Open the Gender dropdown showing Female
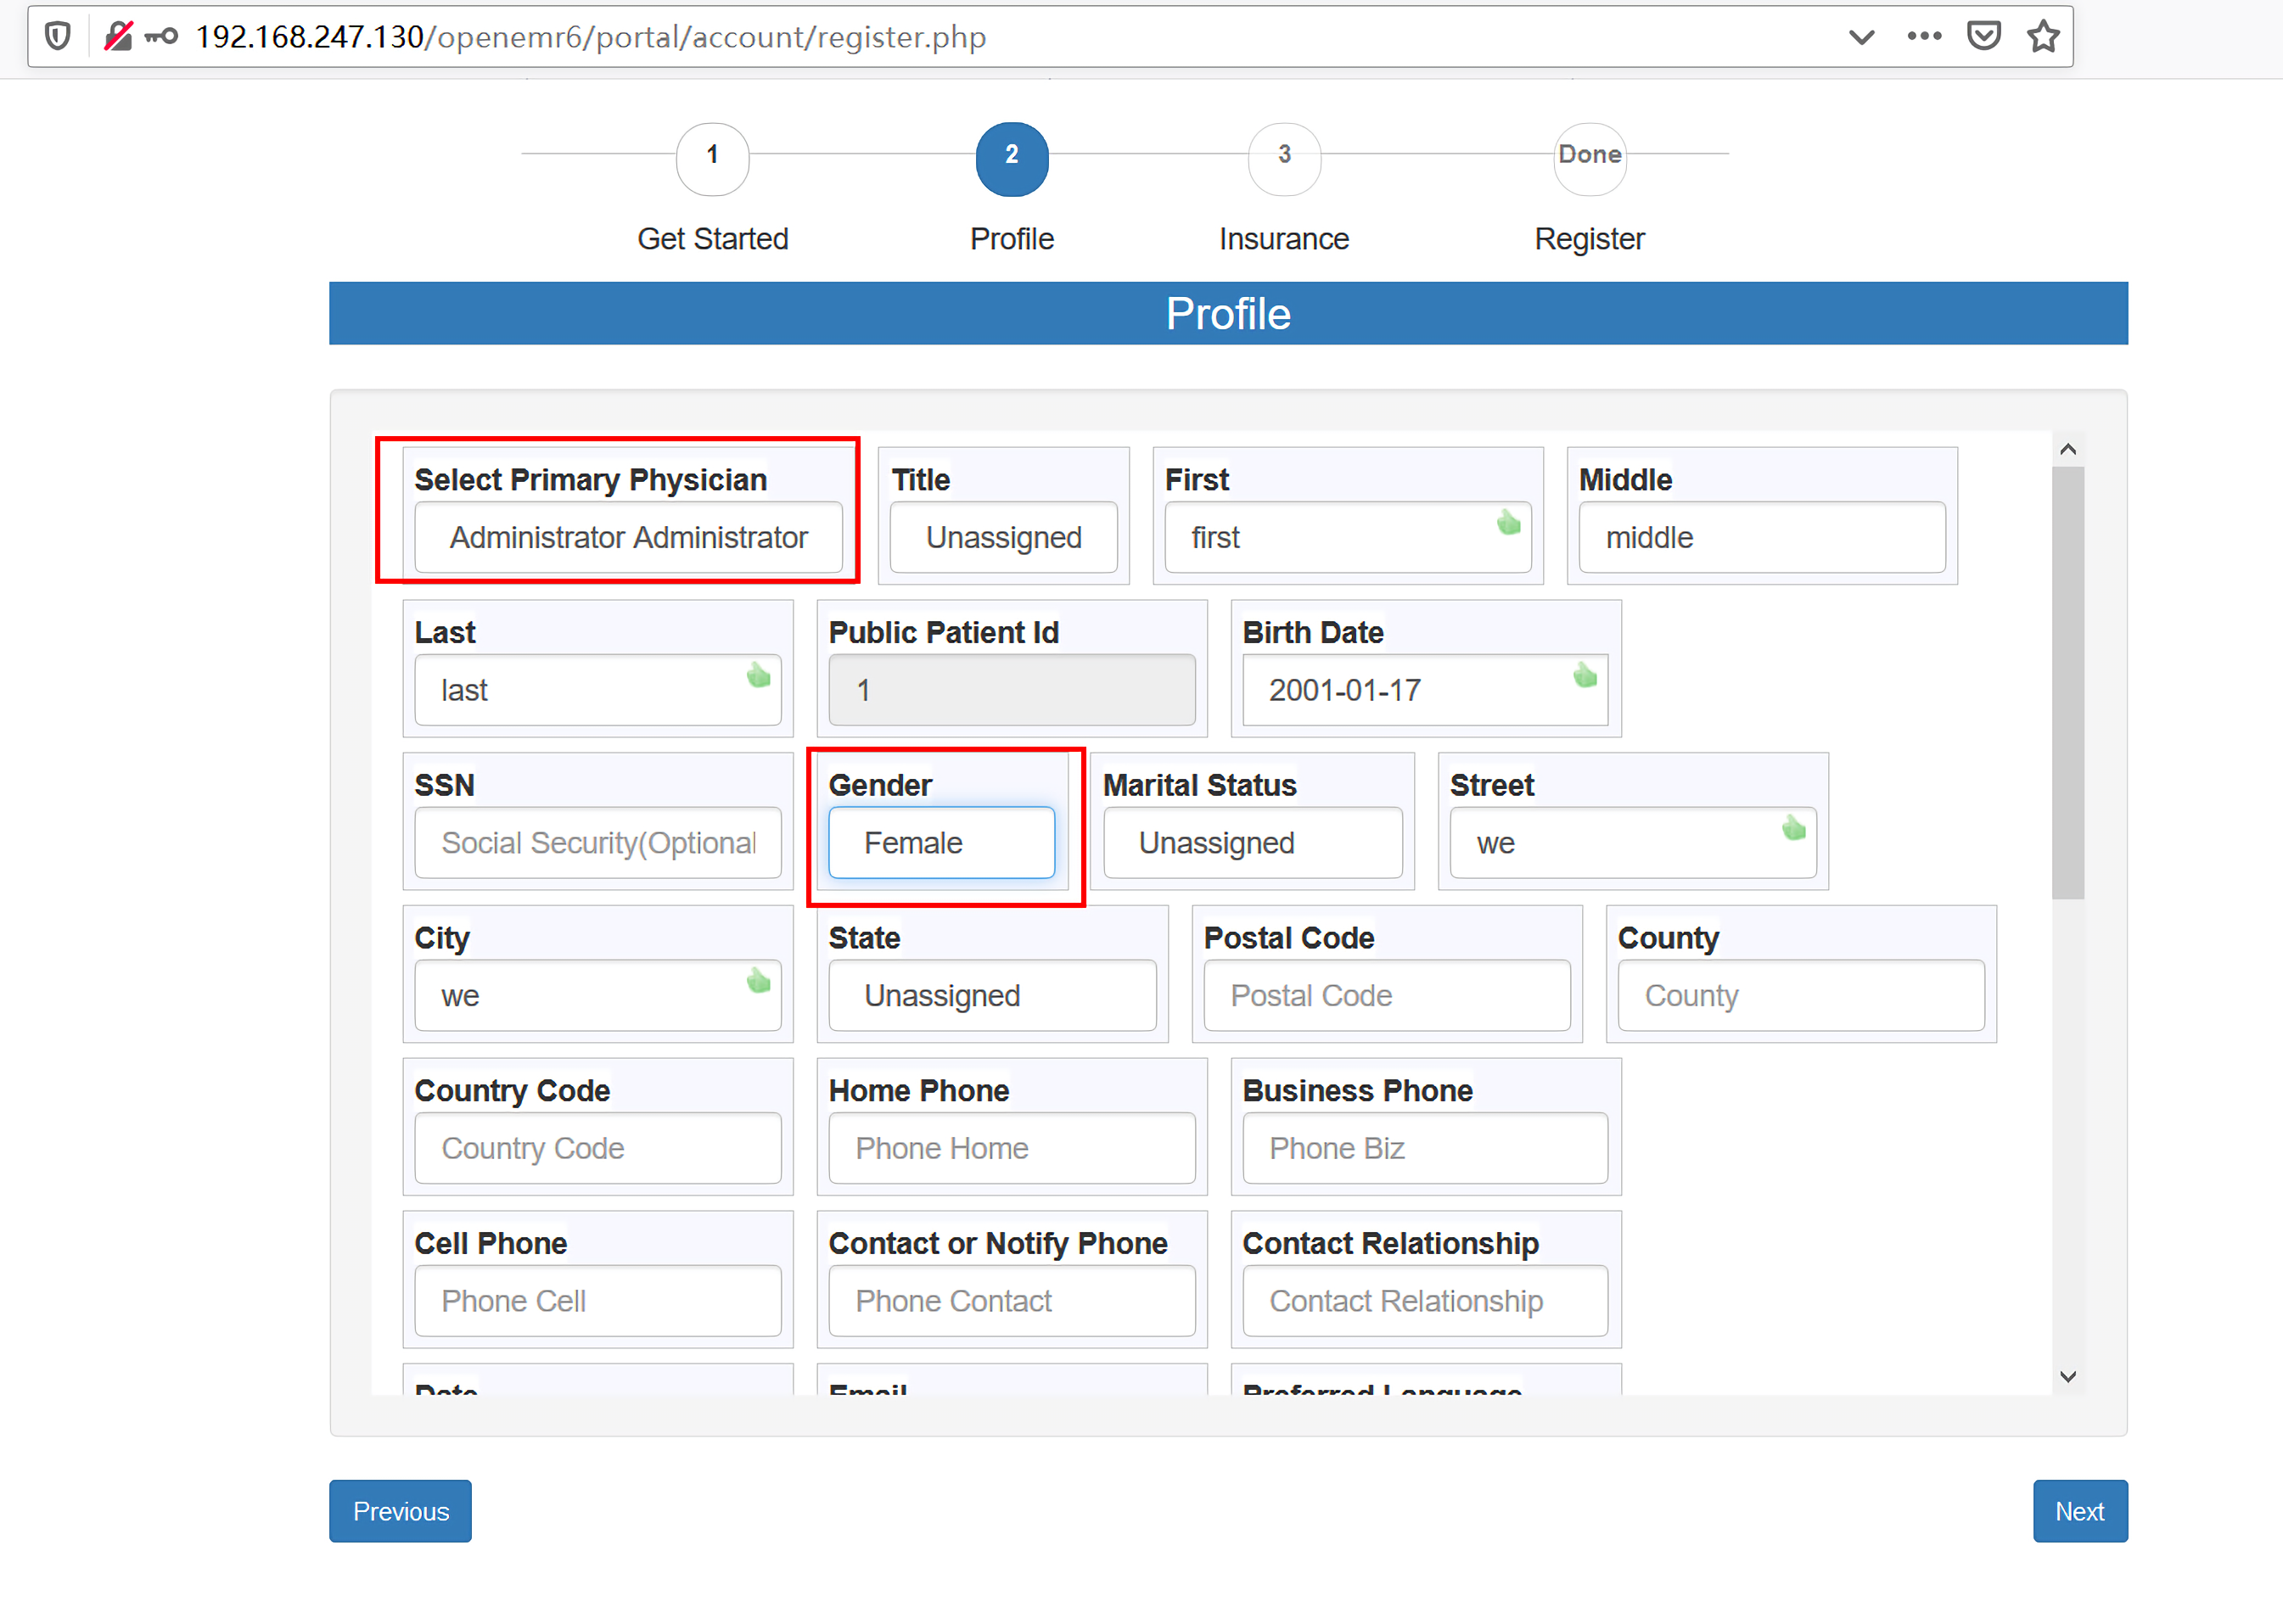 pyautogui.click(x=941, y=843)
